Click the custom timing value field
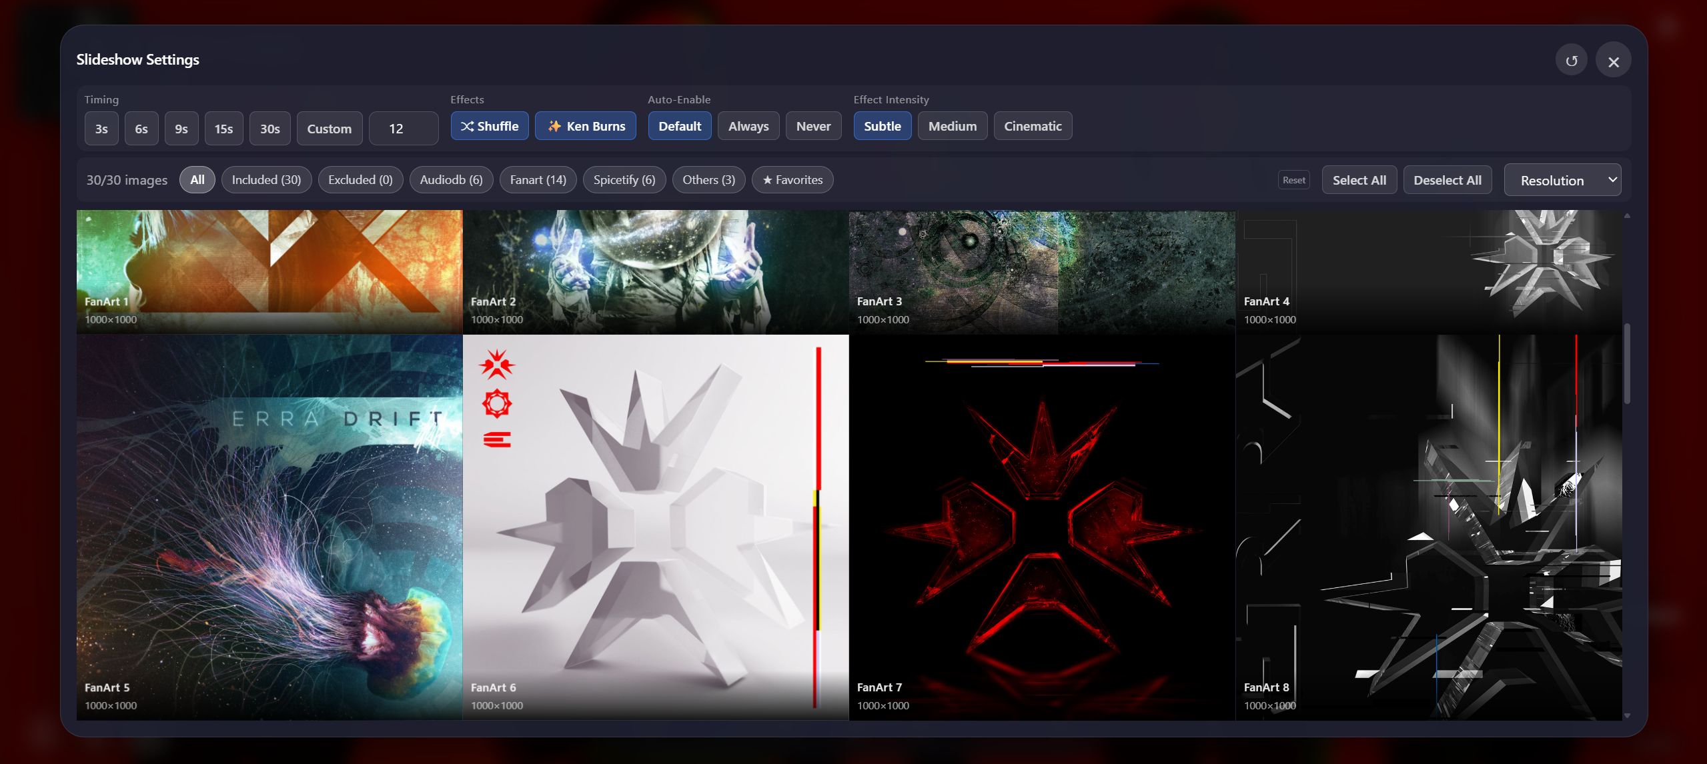The height and width of the screenshot is (764, 1707). 403,129
